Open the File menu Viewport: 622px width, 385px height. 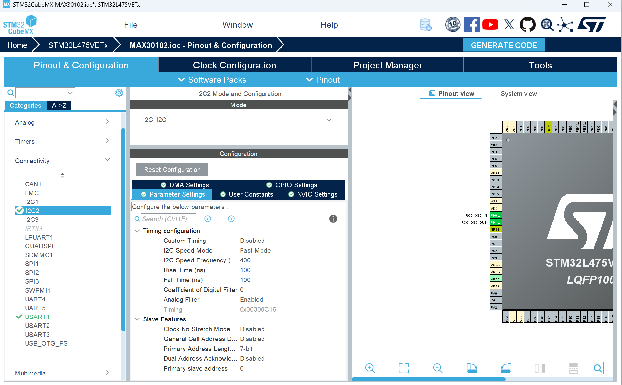(131, 25)
